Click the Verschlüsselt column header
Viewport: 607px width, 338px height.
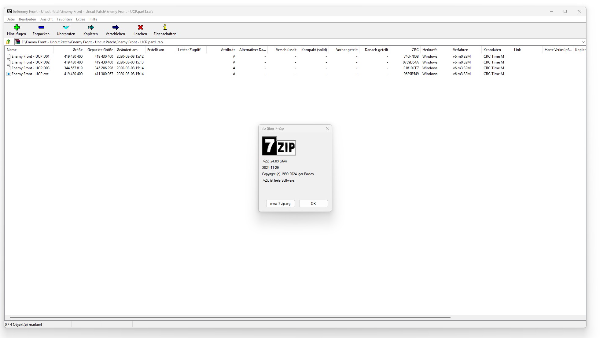283,50
